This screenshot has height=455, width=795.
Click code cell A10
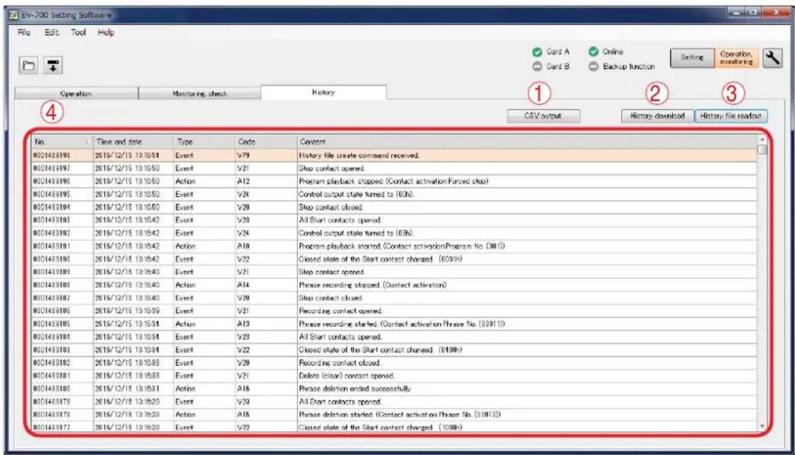pos(266,246)
